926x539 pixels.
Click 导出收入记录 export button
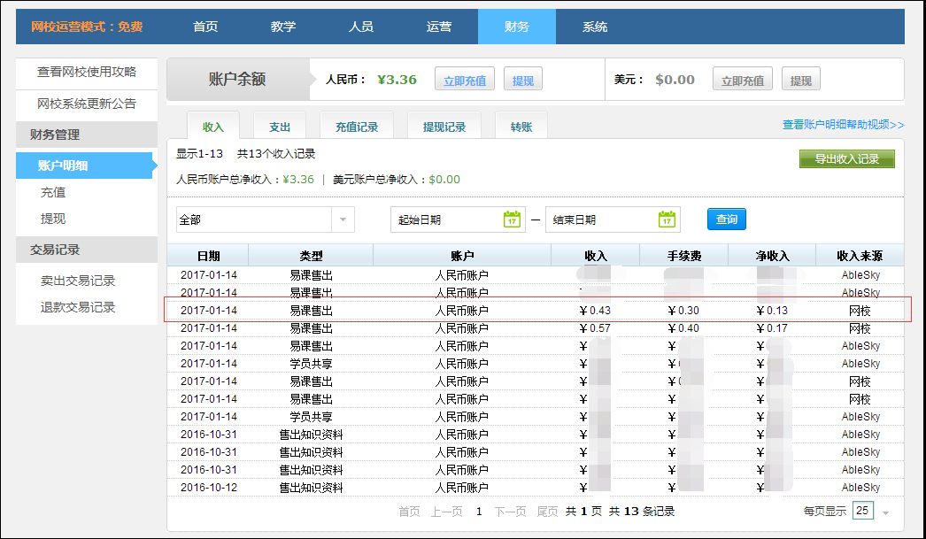click(x=846, y=159)
